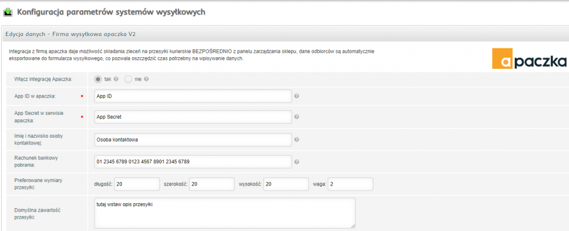Open help tooltip for App Secret field
This screenshot has width=569, height=231.
[297, 117]
